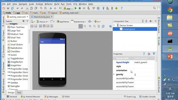Viewport: 178px width, 100px height.
Task: Open the help question mark in main toolbar
Action: pos(122,8)
